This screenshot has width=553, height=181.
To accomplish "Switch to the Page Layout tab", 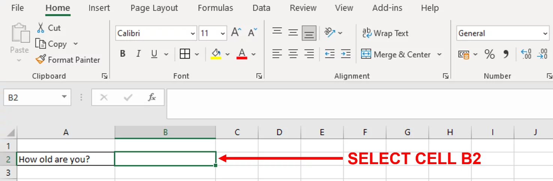I will tap(154, 8).
